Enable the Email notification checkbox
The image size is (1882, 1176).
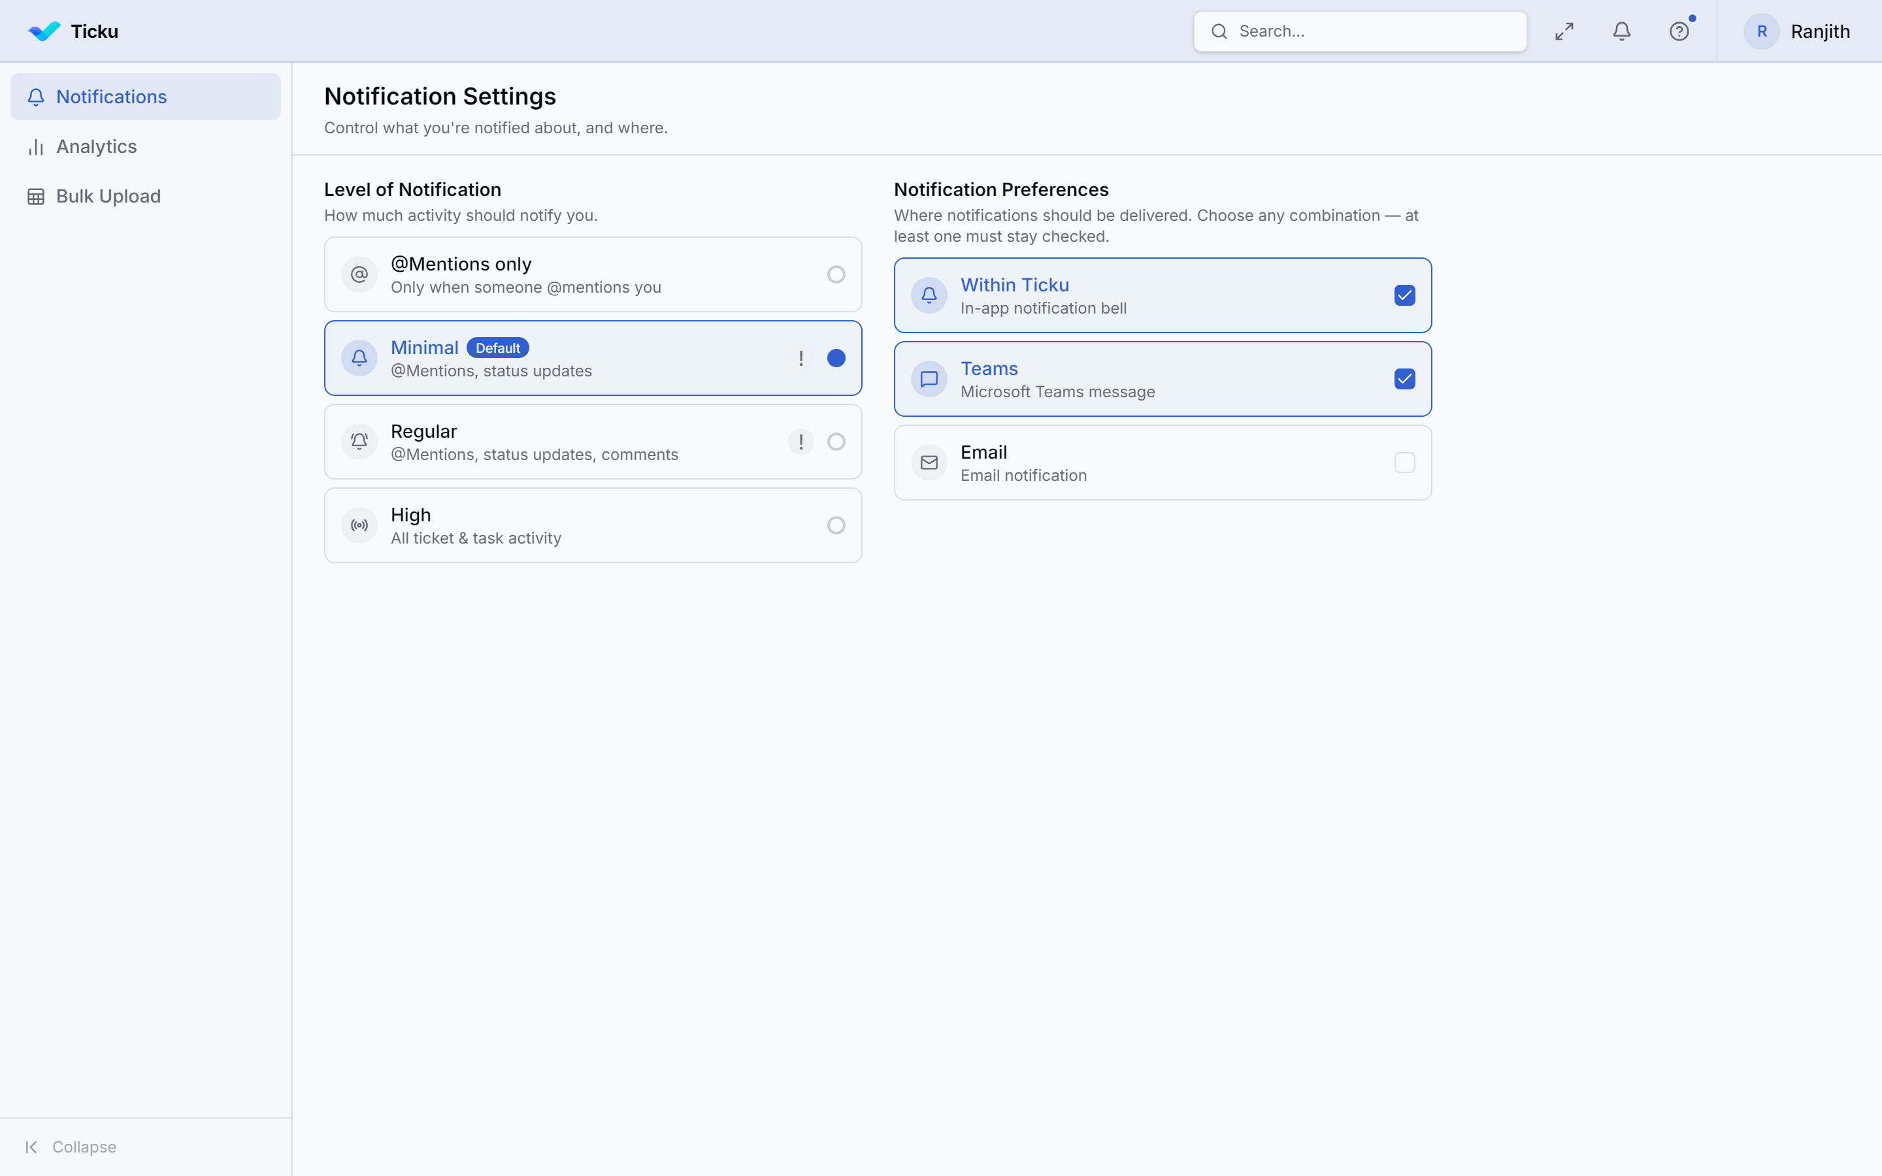pyautogui.click(x=1404, y=463)
